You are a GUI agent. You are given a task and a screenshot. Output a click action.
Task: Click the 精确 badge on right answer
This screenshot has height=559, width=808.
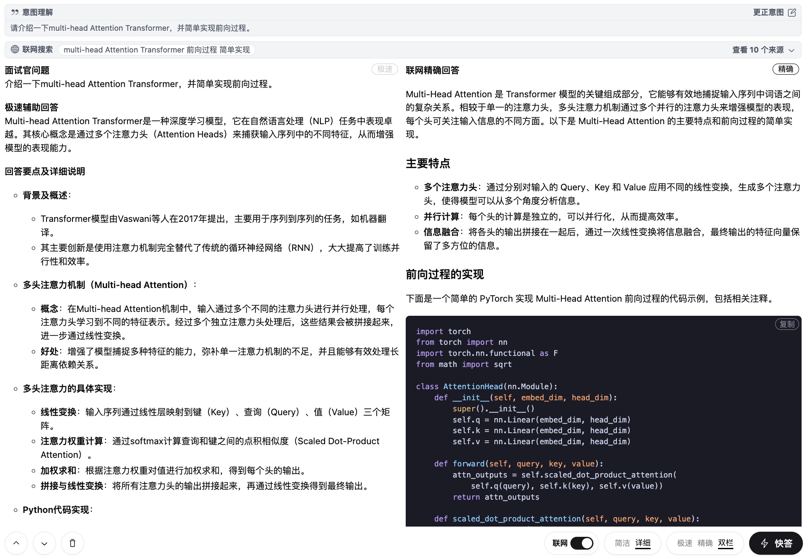tap(786, 69)
